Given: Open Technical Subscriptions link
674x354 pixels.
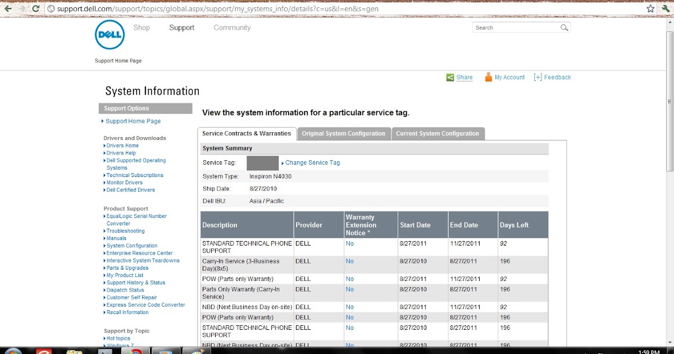Looking at the screenshot, I should click(135, 175).
